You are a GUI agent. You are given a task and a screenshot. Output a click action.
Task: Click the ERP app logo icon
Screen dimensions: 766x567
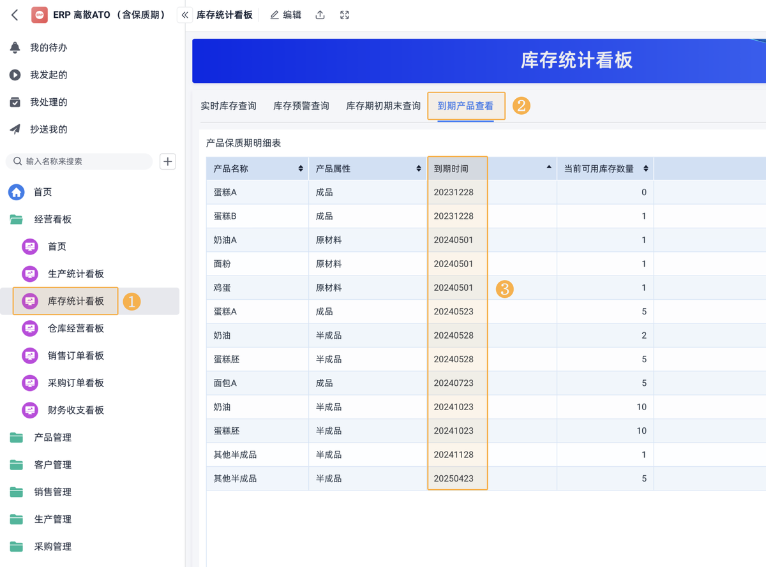point(40,15)
